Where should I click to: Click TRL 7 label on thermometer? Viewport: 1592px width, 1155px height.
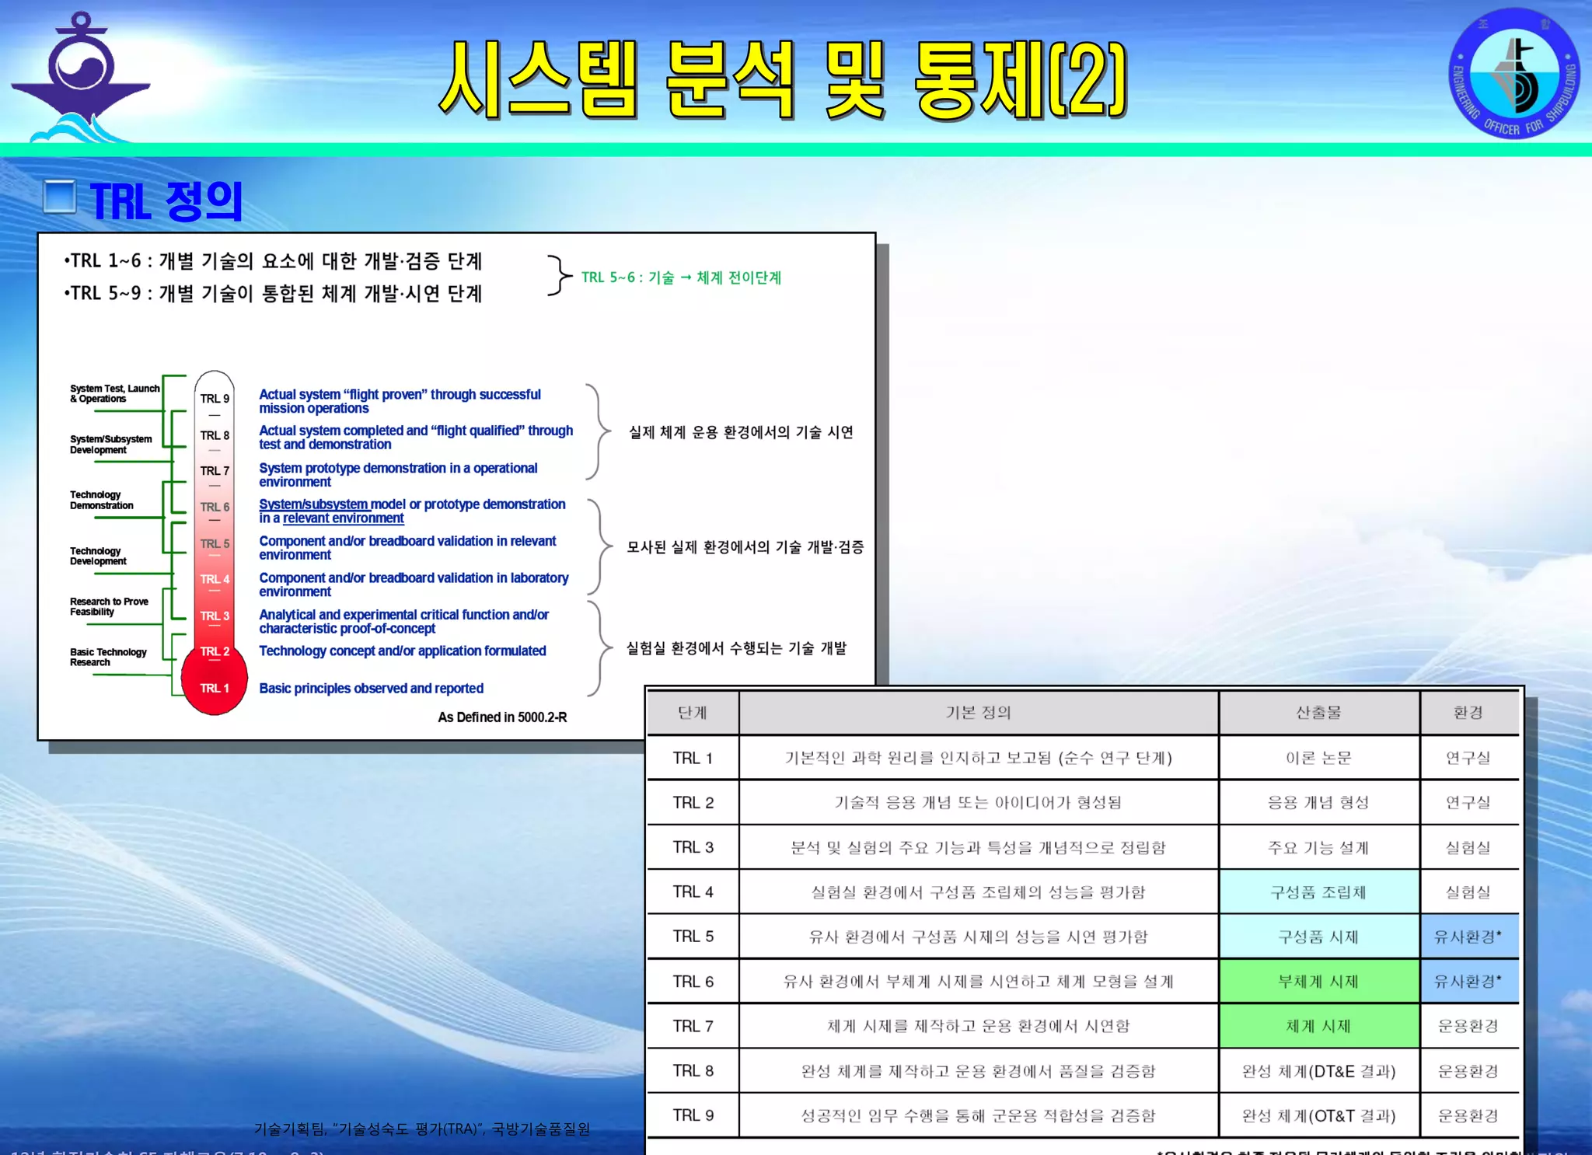point(215,471)
